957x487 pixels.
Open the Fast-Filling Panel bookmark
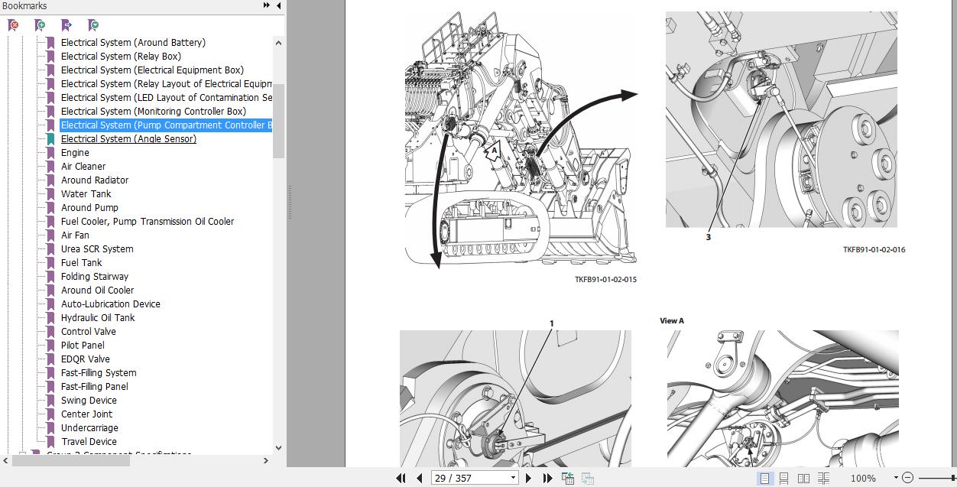tap(95, 386)
